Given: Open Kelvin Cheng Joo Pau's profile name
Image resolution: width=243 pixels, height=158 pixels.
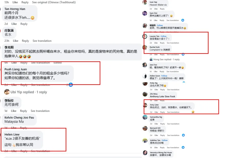Looking at the screenshot, I should (19, 117).
